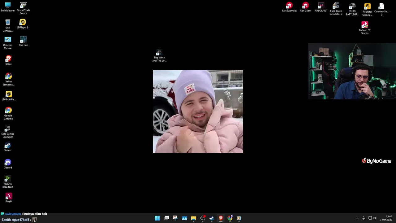This screenshot has width=396, height=223.
Task: Click chat message 'instaya atim bak'
Action: coord(35,214)
